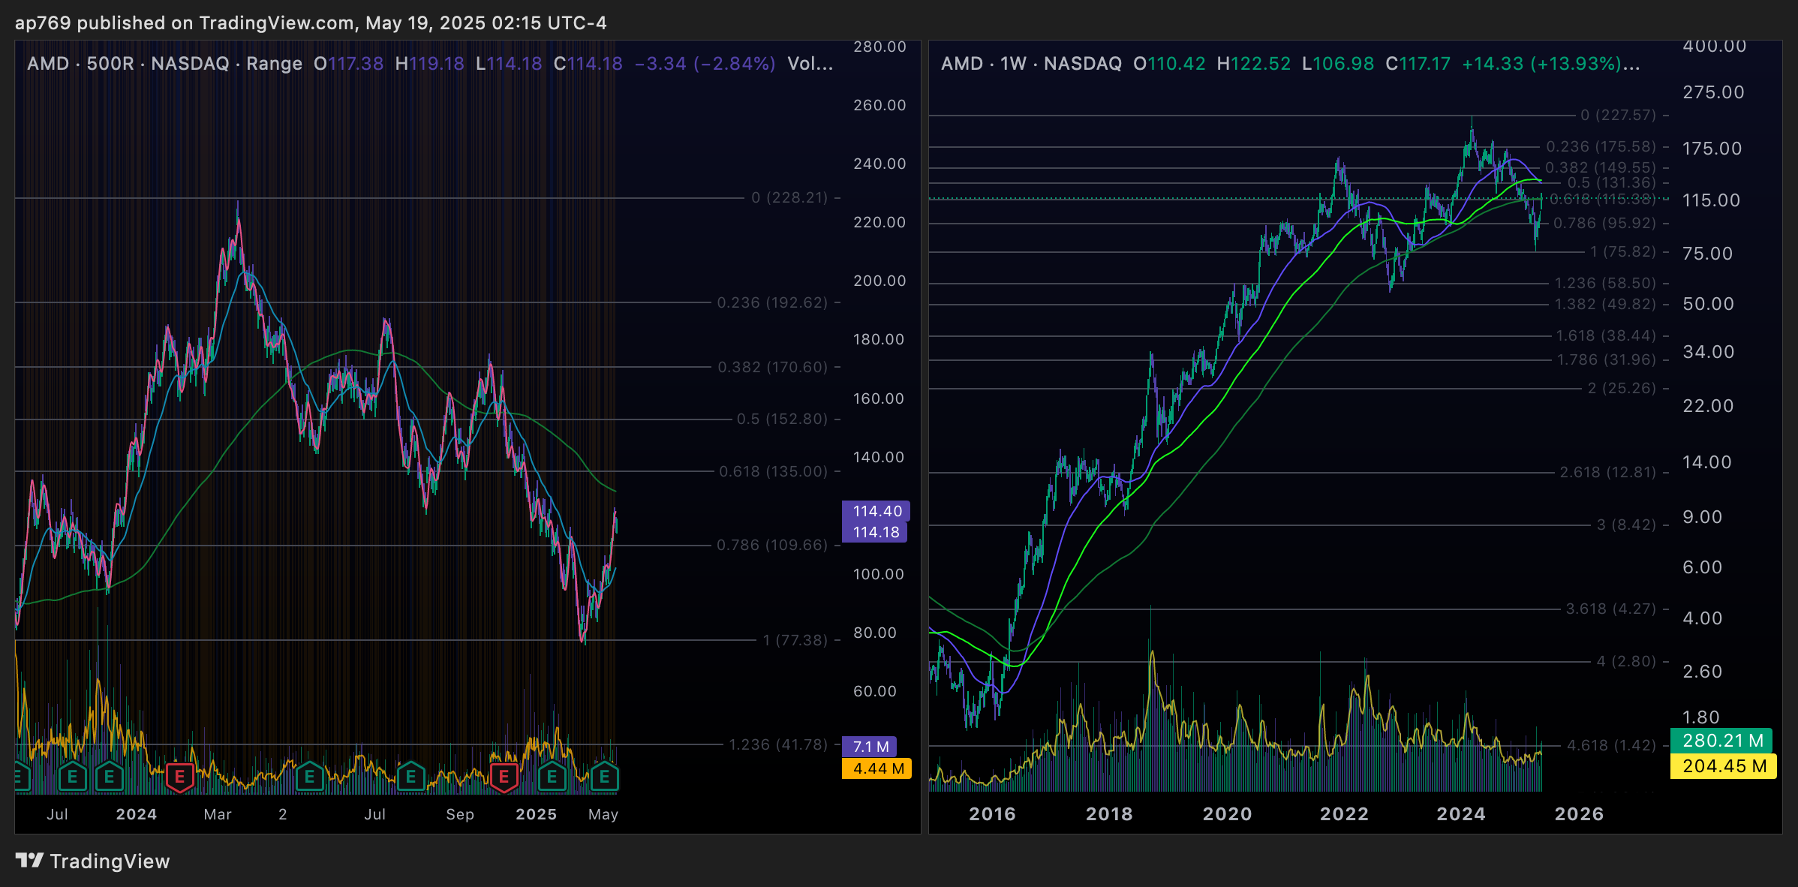Click the orange 4.44 M volume label
The height and width of the screenshot is (887, 1798).
876,768
